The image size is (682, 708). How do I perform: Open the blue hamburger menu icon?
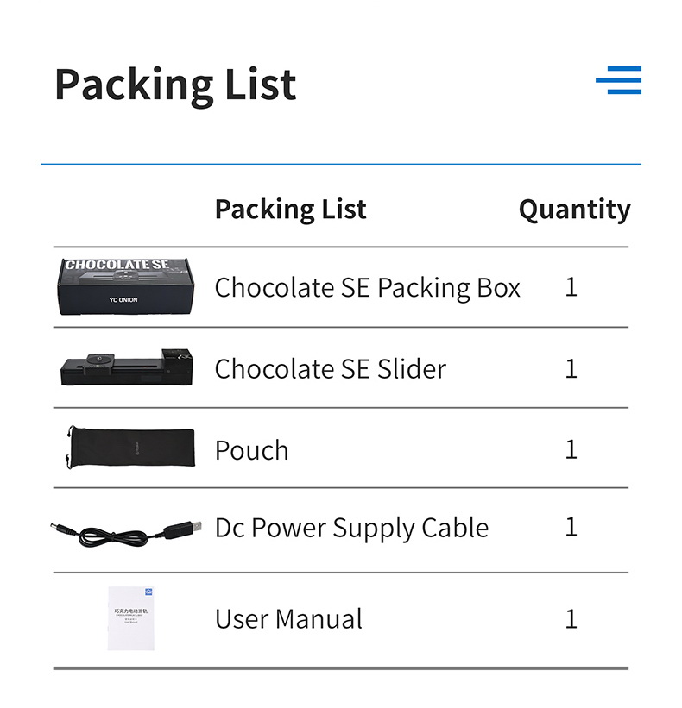pos(618,80)
